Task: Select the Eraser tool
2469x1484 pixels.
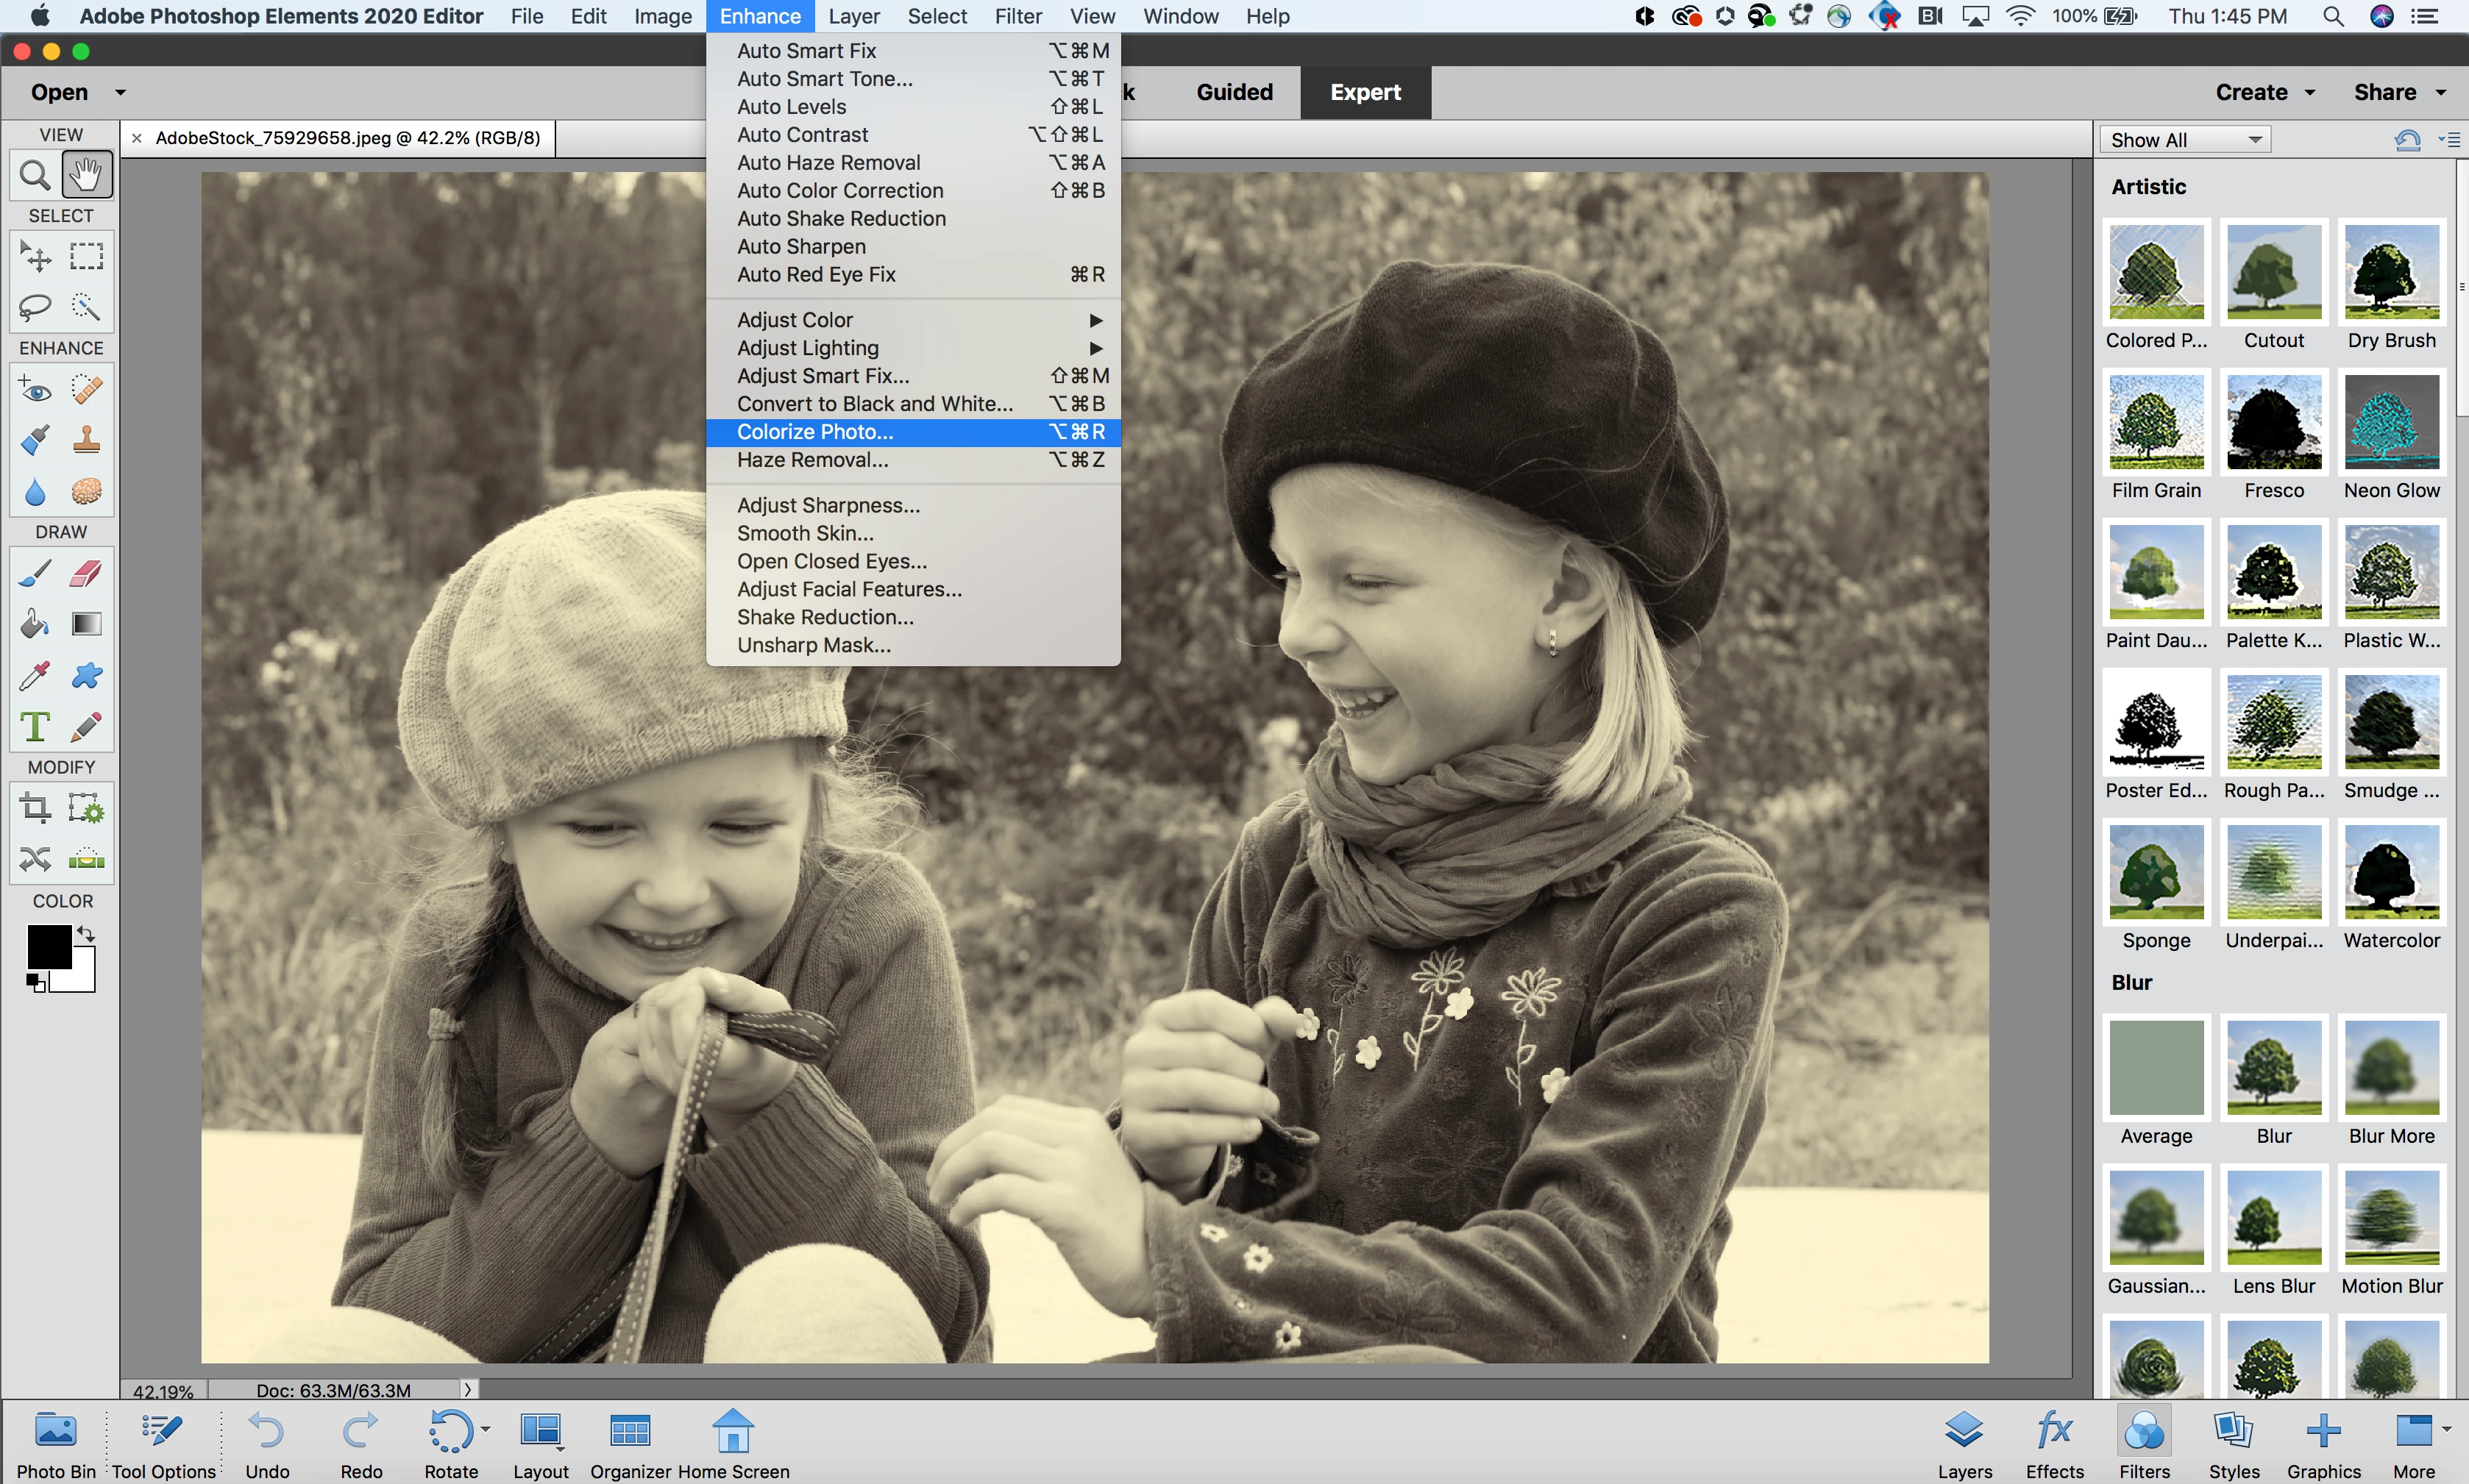Action: 87,573
